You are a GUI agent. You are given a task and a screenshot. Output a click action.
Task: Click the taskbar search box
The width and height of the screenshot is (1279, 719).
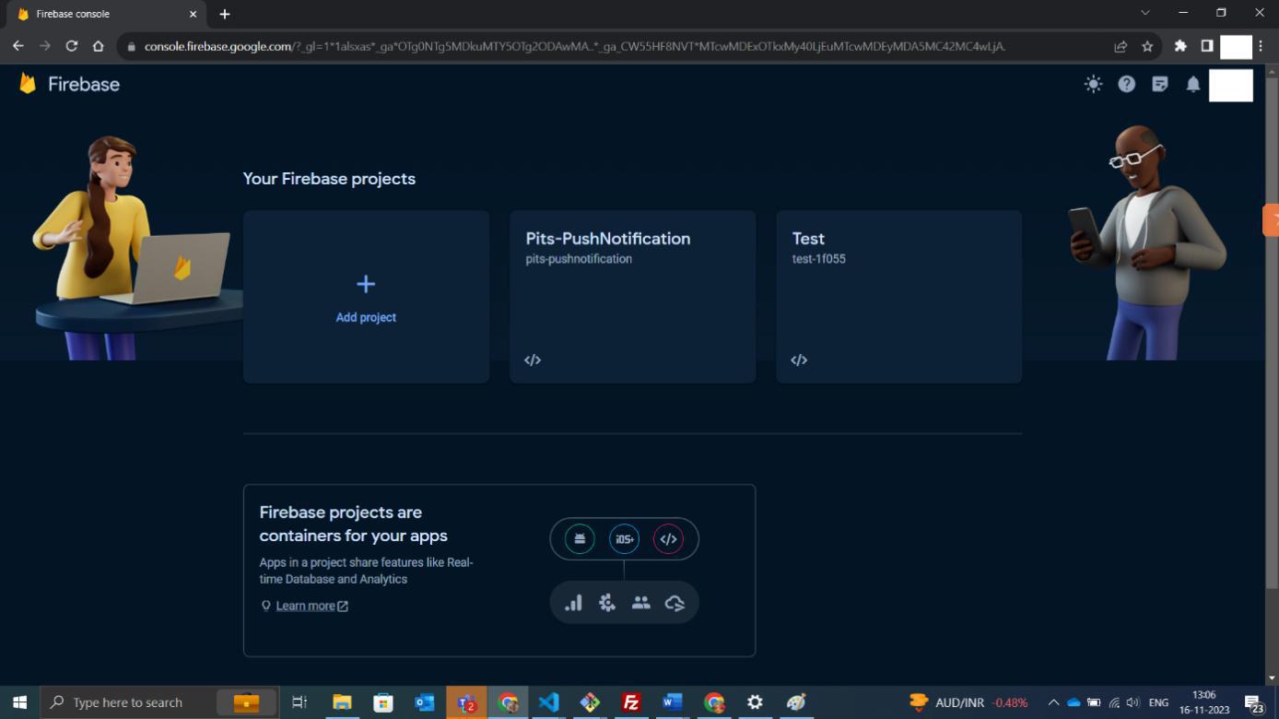click(158, 702)
